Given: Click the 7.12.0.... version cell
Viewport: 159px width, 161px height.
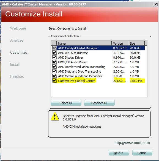Looking at the screenshot, I should (120, 62).
